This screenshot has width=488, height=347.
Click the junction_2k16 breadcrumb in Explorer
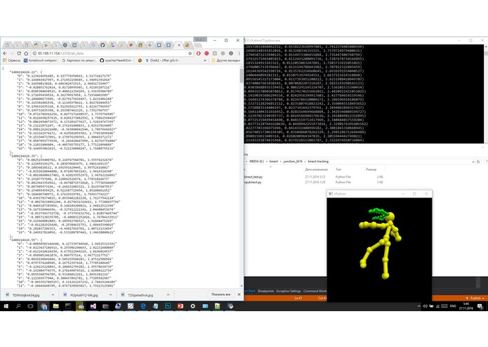click(x=293, y=162)
